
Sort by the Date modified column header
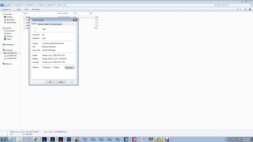pyautogui.click(x=62, y=13)
